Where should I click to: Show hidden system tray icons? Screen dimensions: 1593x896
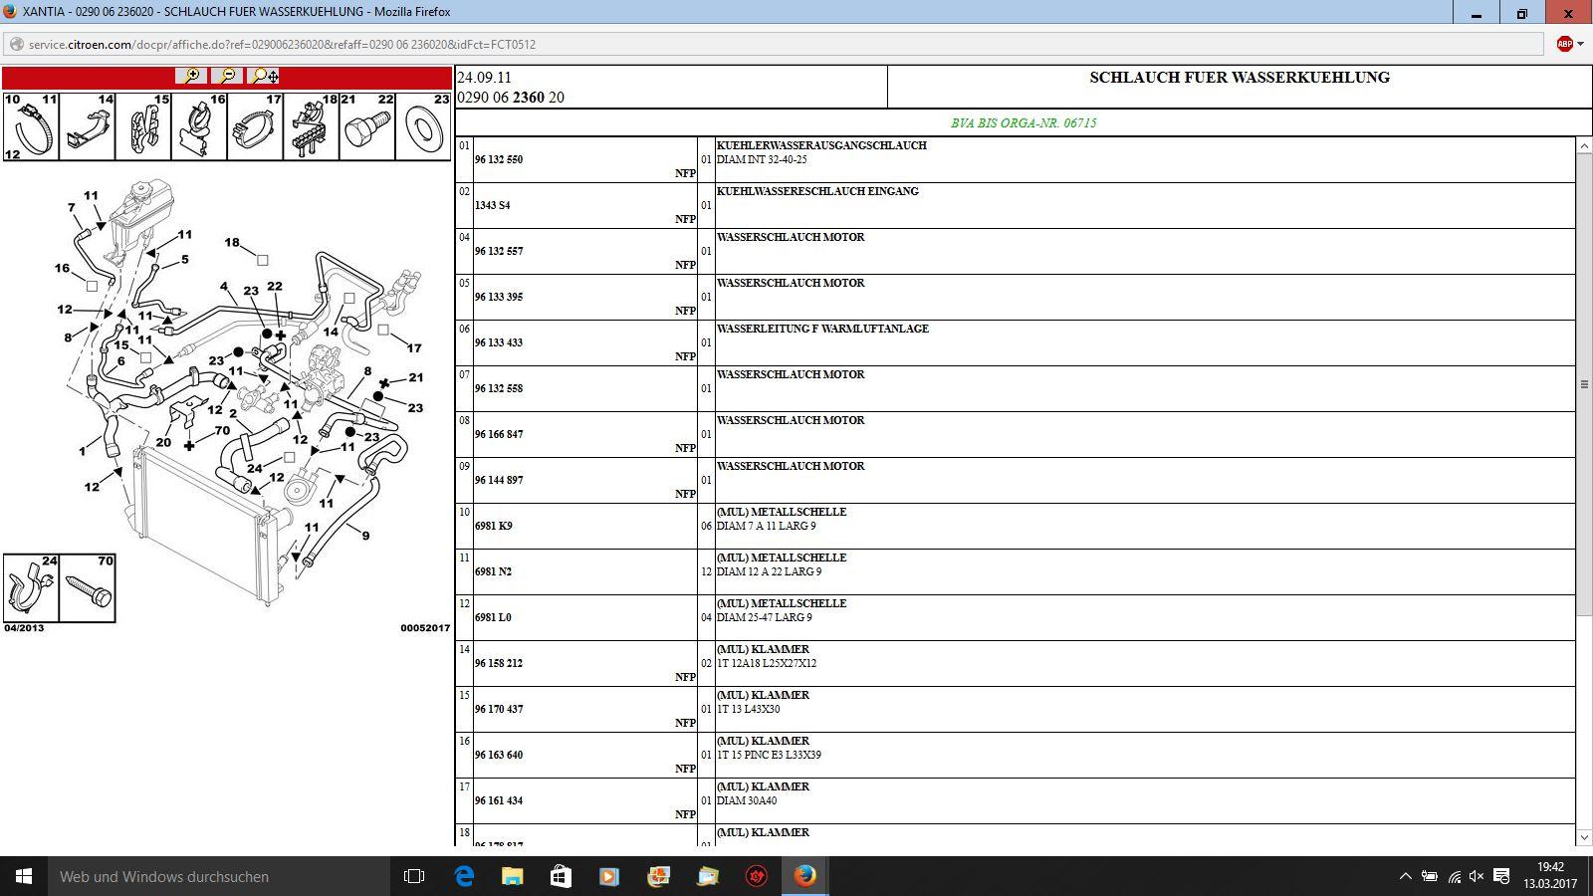[x=1405, y=876]
